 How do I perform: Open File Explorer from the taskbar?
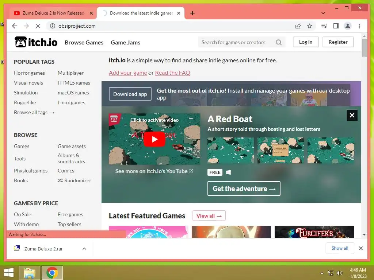(x=30, y=273)
